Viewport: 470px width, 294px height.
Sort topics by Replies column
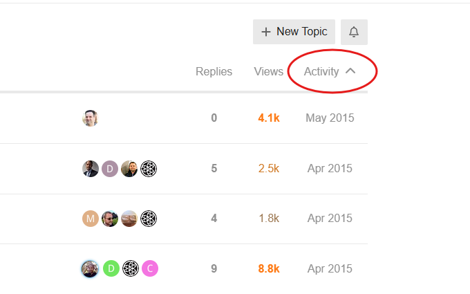point(214,71)
